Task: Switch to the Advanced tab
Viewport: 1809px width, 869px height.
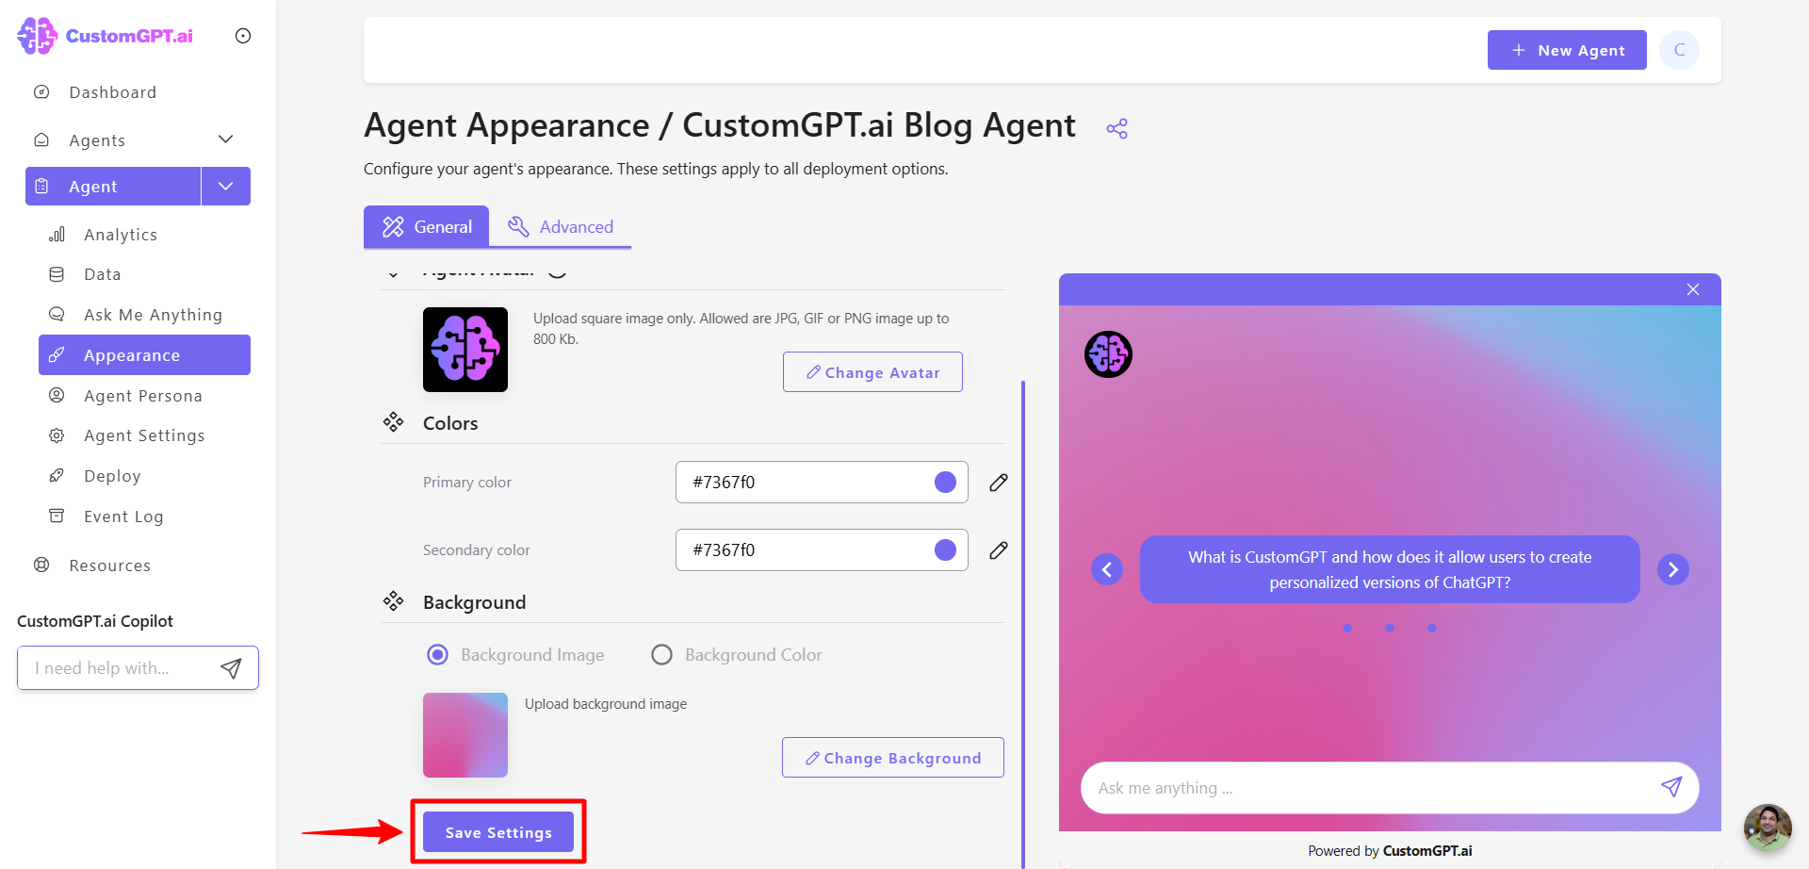Action: [561, 227]
